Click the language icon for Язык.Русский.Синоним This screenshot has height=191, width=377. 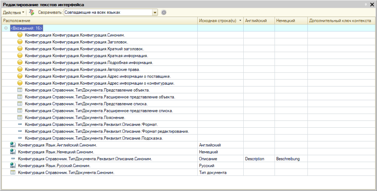click(13, 166)
